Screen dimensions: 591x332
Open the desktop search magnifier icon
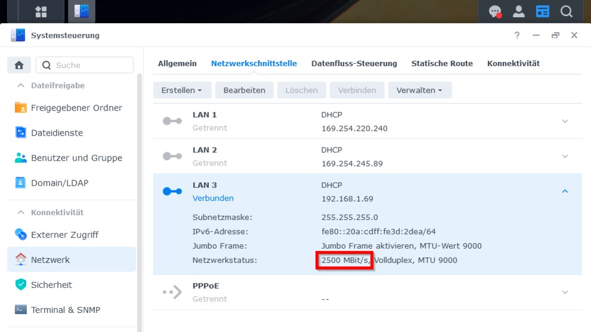[566, 12]
